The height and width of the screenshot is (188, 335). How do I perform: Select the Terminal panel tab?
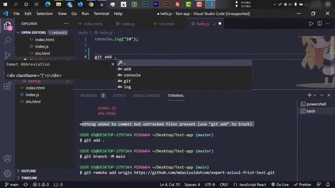(x=176, y=96)
